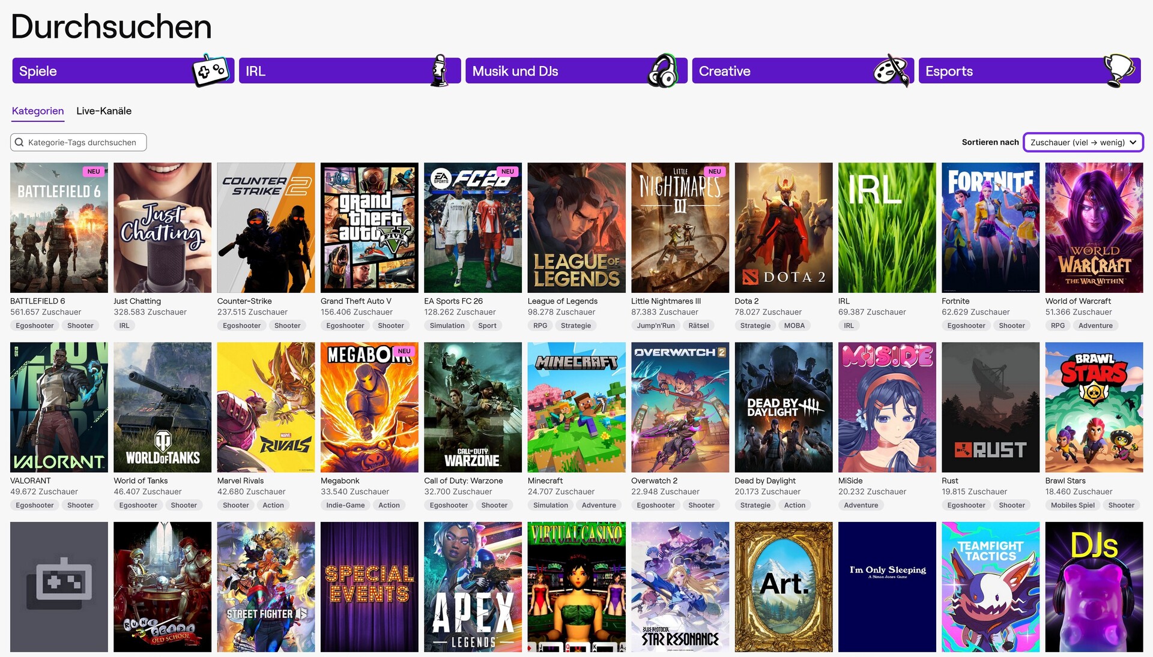Image resolution: width=1153 pixels, height=657 pixels.
Task: Click the search magnifier icon in tag field
Action: click(20, 142)
